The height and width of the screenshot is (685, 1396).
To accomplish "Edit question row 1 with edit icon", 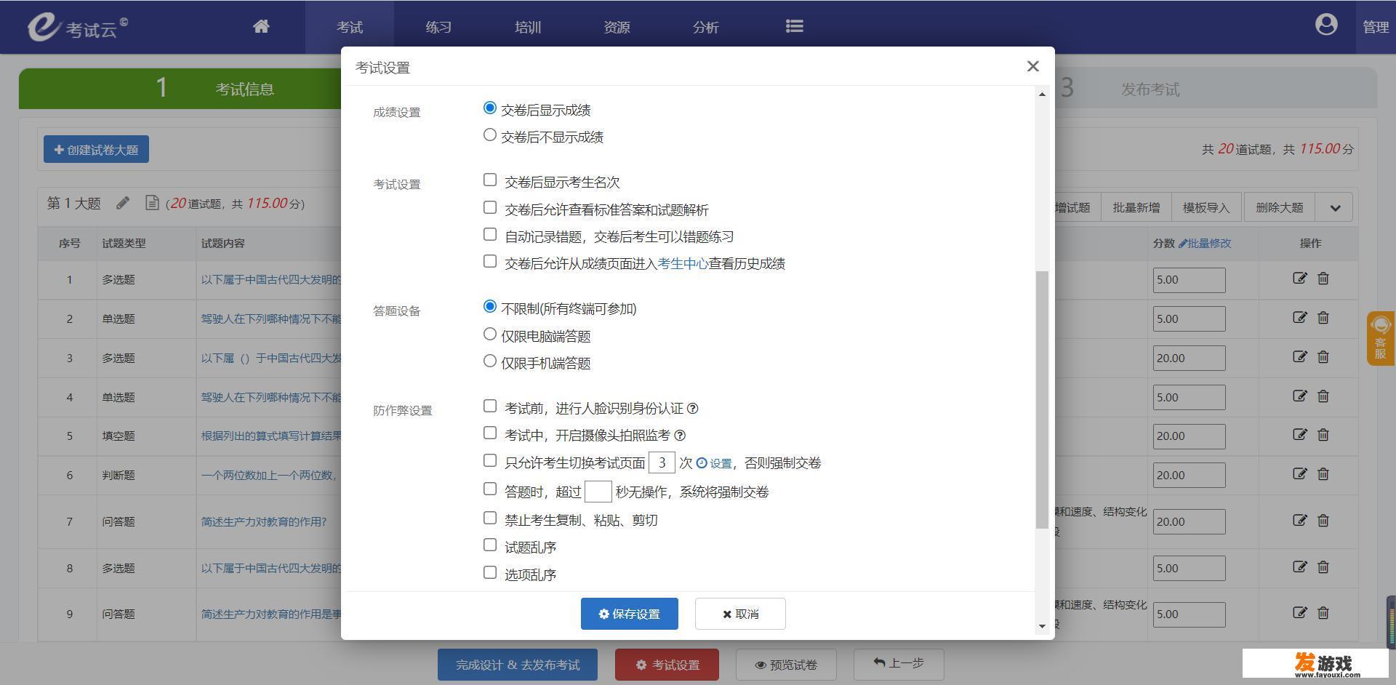I will pyautogui.click(x=1299, y=279).
